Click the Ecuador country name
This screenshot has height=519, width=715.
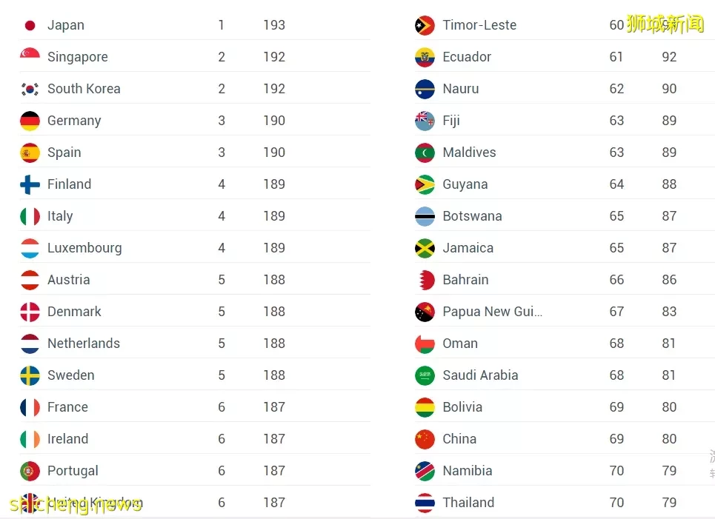point(467,57)
